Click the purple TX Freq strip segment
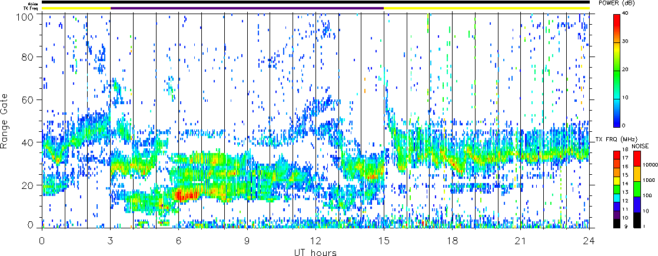The height and width of the screenshot is (256, 658). click(247, 8)
